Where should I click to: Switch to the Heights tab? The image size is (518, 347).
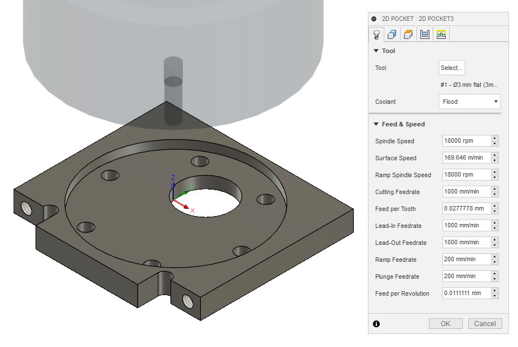(x=408, y=34)
